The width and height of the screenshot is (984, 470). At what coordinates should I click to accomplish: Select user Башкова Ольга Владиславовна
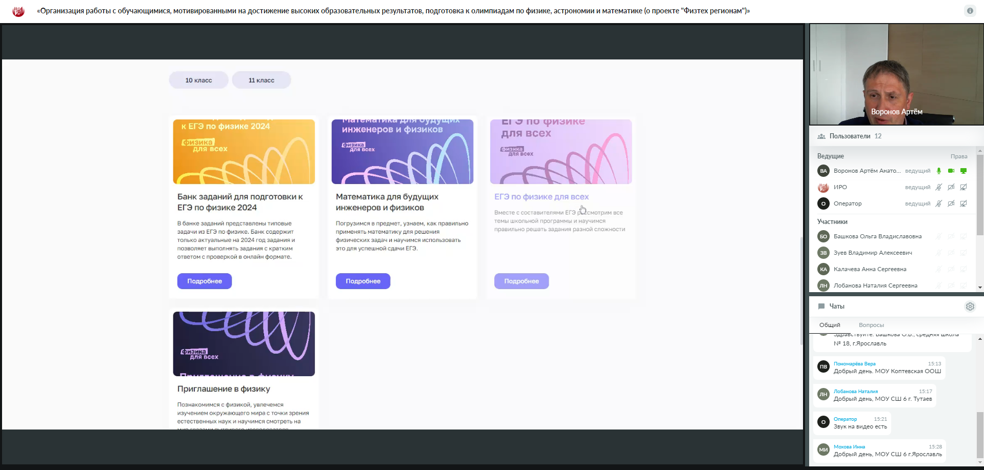[877, 237]
